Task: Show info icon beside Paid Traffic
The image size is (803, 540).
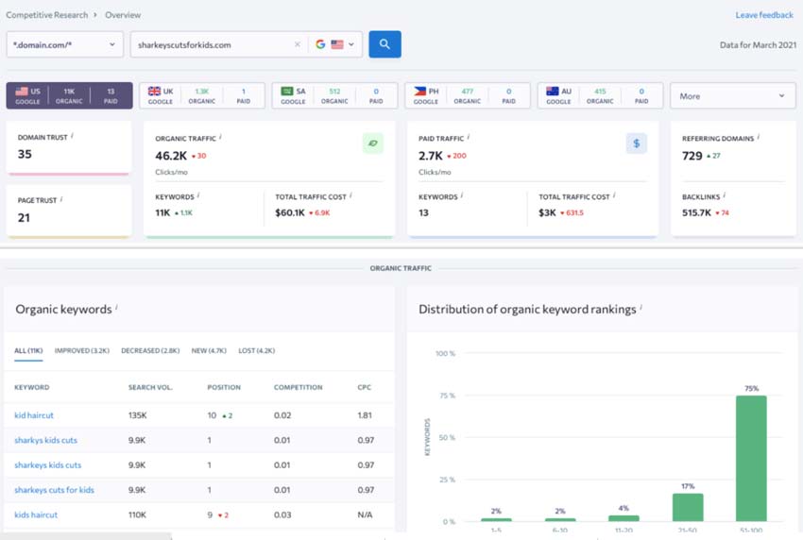Action: tap(469, 137)
